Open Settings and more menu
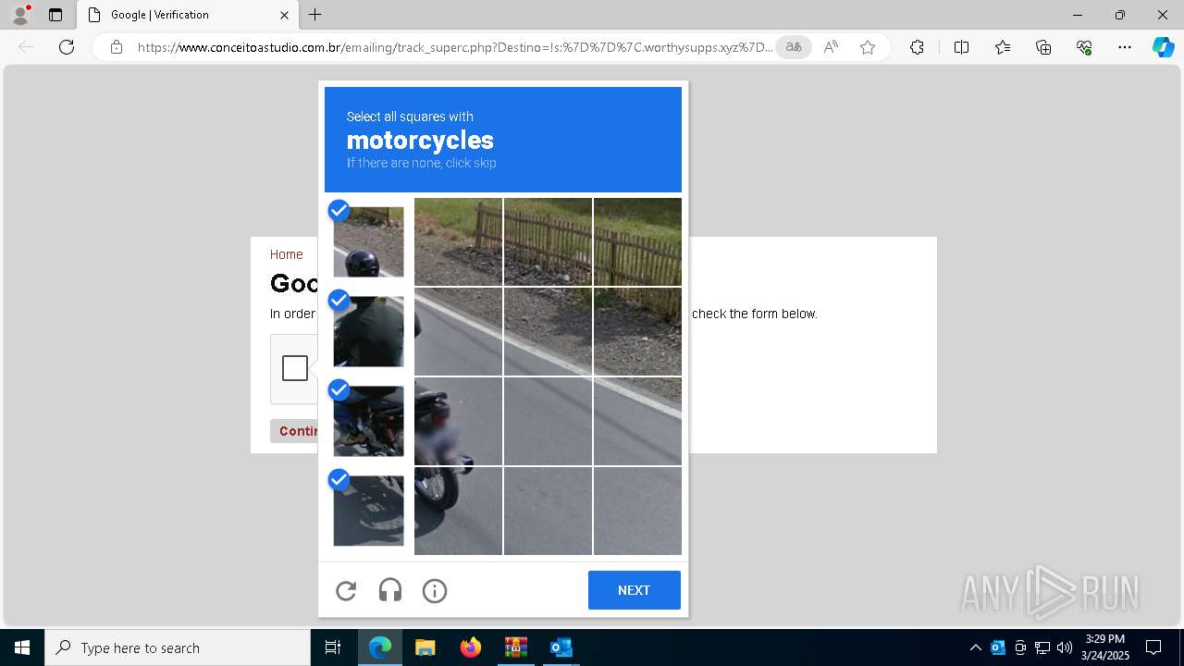This screenshot has height=666, width=1184. coord(1125,47)
